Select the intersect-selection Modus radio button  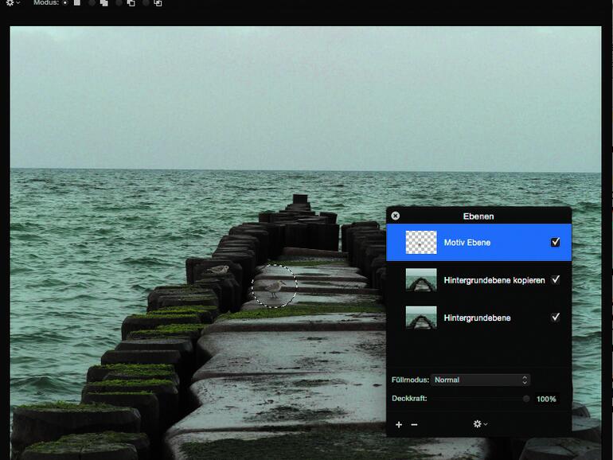click(x=146, y=2)
